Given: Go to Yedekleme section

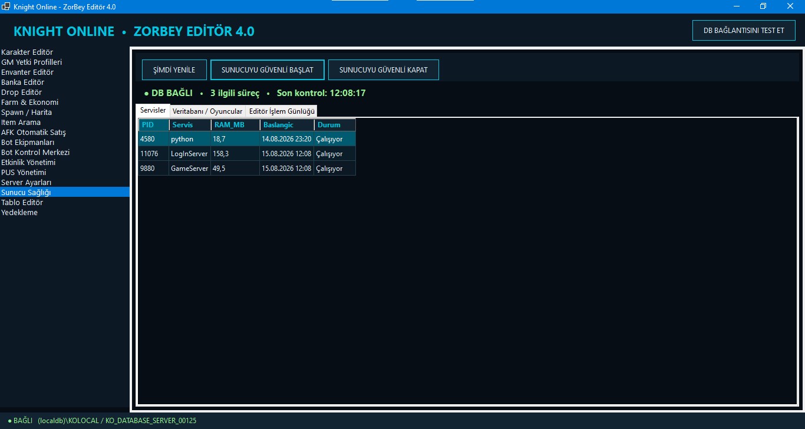Looking at the screenshot, I should (65, 212).
